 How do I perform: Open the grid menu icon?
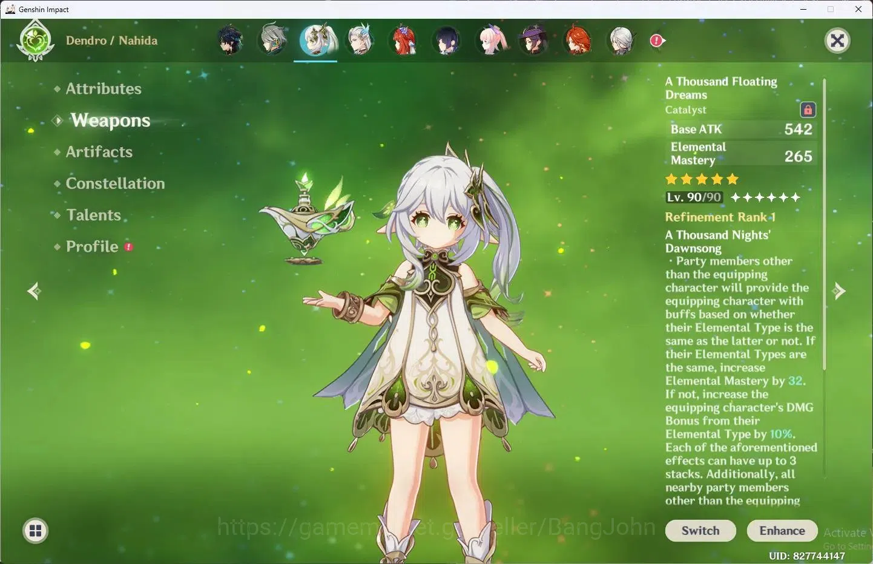(36, 531)
